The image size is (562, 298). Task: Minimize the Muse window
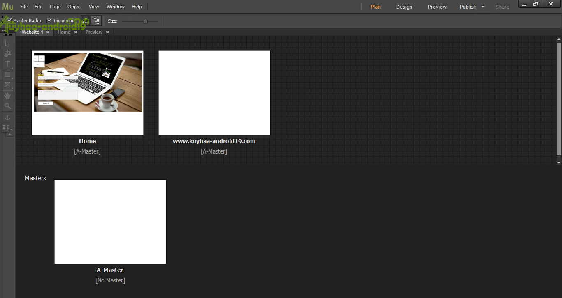(524, 4)
